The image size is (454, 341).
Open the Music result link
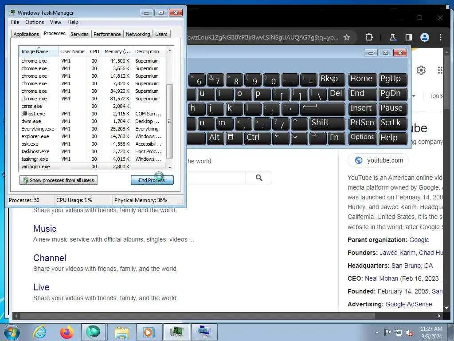(x=45, y=229)
